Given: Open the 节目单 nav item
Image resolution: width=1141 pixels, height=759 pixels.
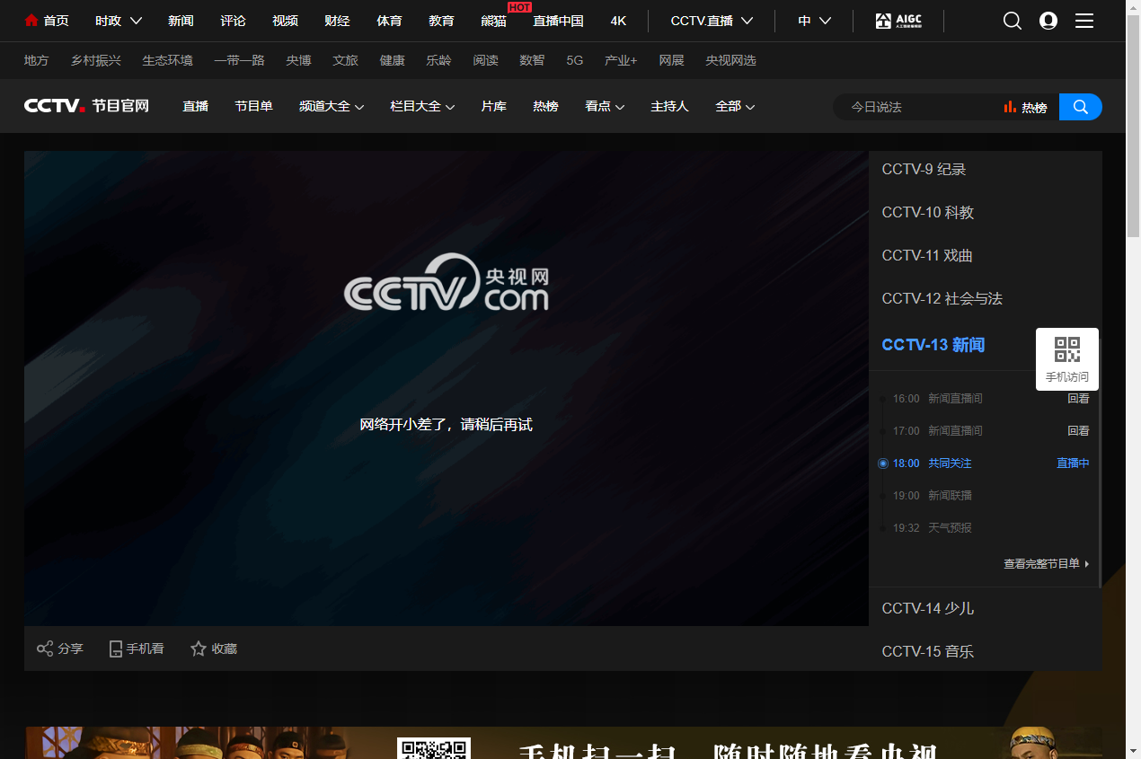Looking at the screenshot, I should coord(253,106).
